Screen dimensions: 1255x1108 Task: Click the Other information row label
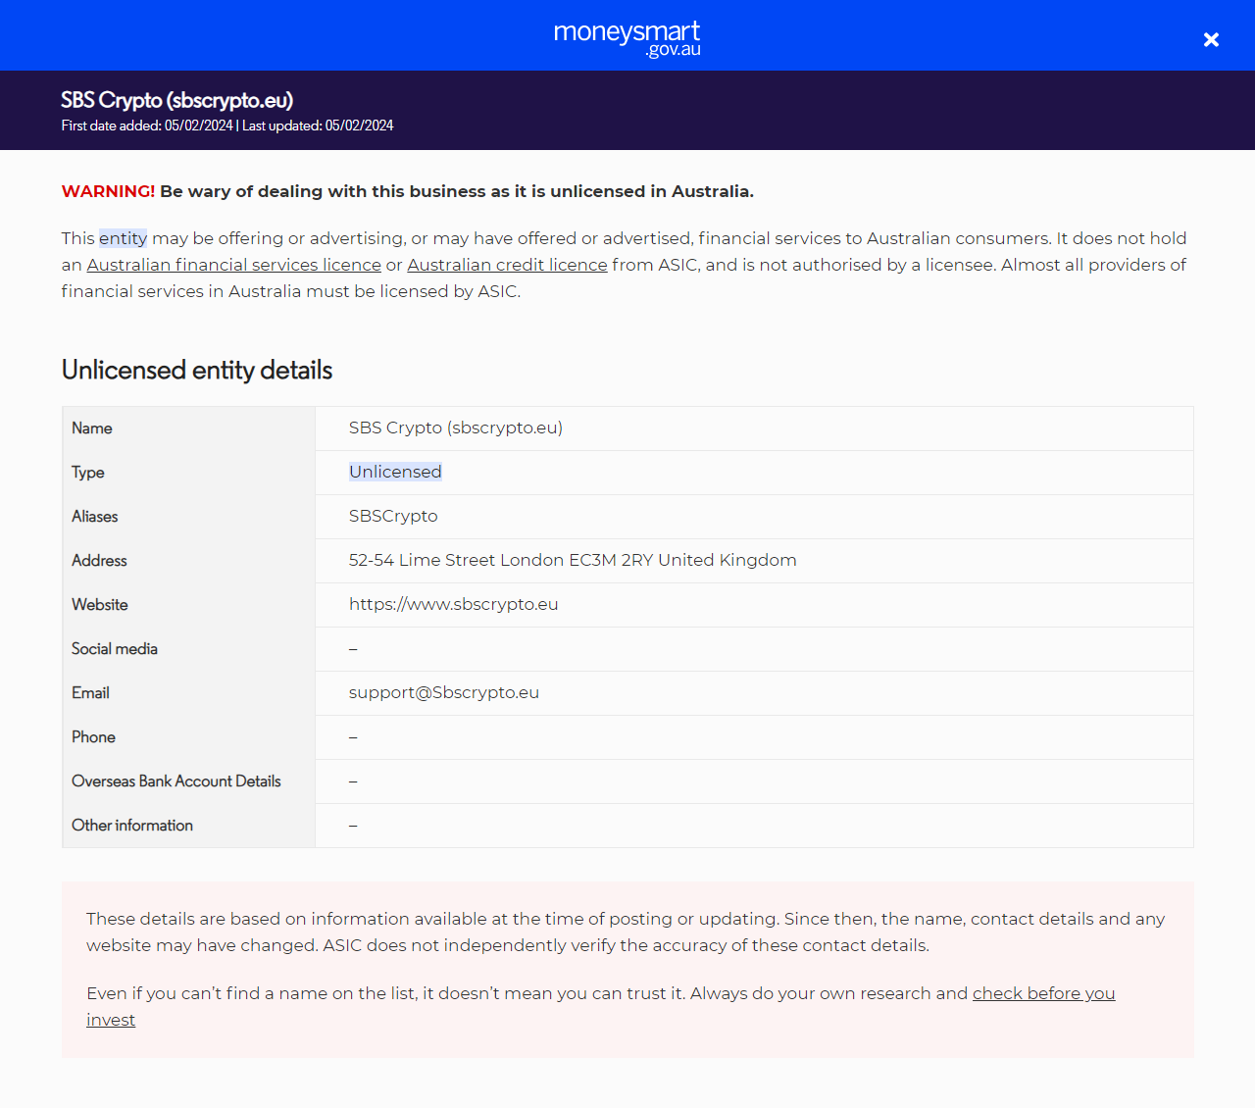[131, 826]
